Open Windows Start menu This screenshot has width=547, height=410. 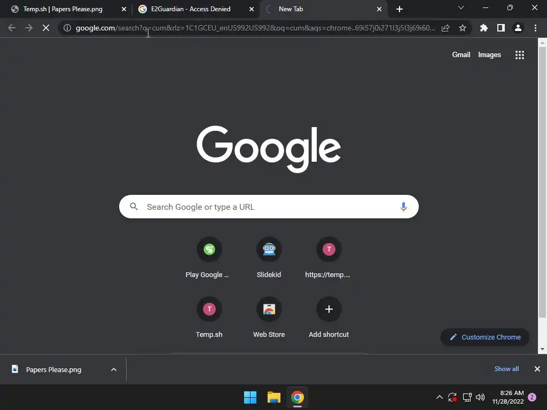tap(250, 397)
